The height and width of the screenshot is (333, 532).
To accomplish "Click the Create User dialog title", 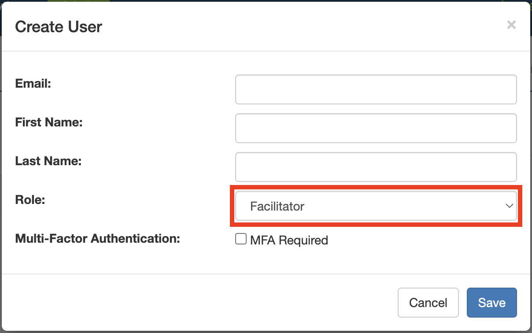I will (59, 27).
